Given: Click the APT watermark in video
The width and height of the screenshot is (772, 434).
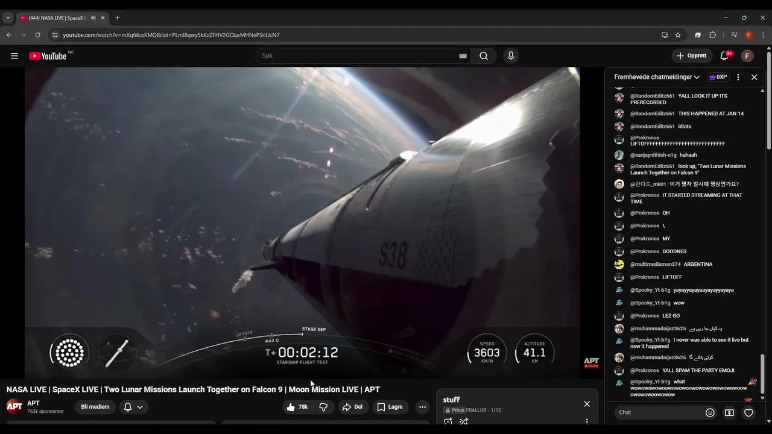Looking at the screenshot, I should [592, 362].
